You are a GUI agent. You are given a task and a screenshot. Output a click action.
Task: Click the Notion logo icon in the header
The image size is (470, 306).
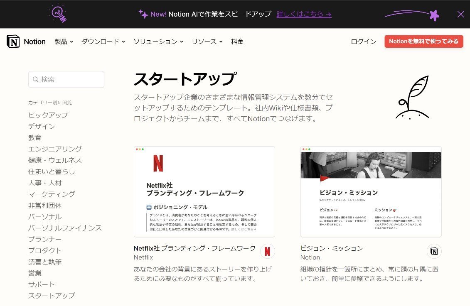click(x=13, y=42)
